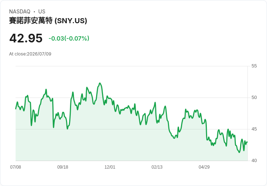267x186 pixels.
Task: Click the NASDAQ exchange label
Action: [20, 12]
